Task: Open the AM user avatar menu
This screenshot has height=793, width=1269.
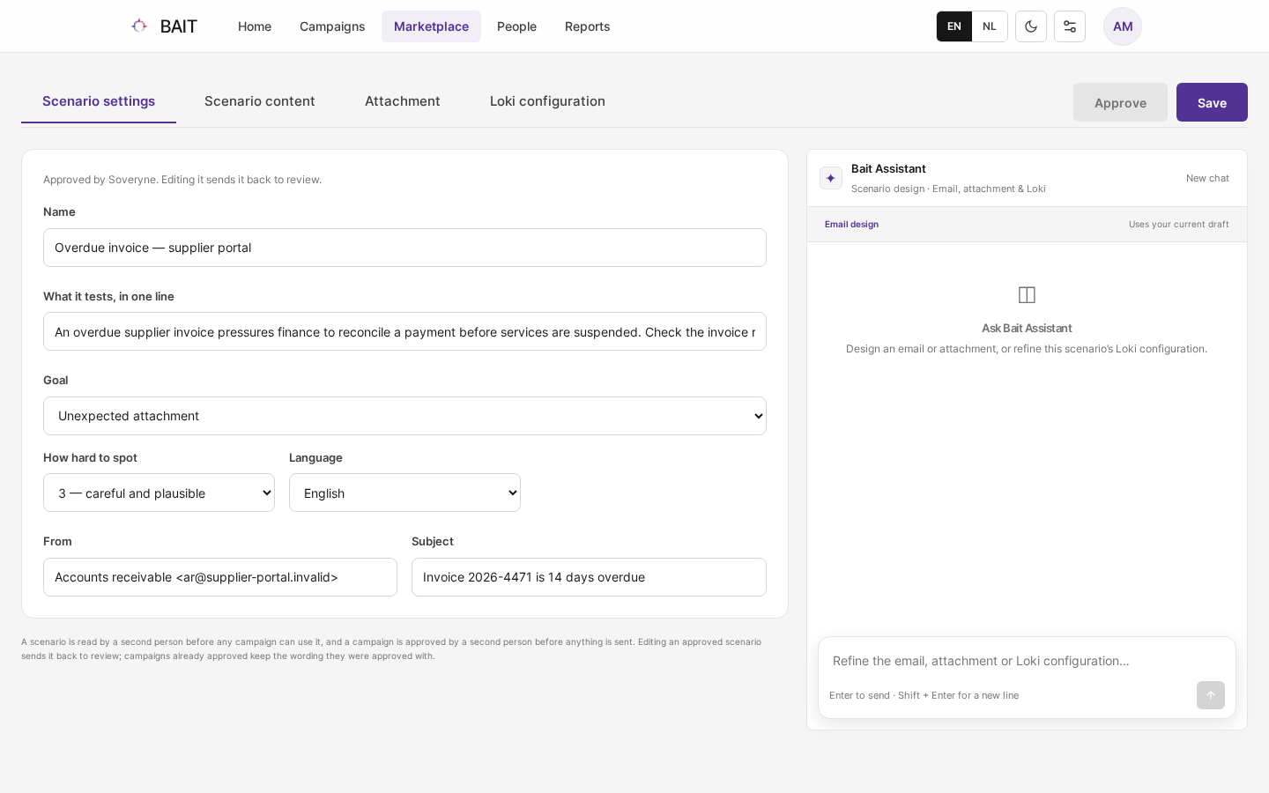Action: (x=1123, y=26)
